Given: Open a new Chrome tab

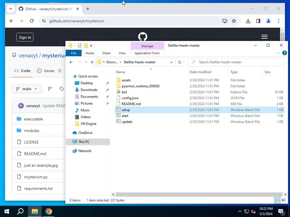Looking at the screenshot, I should (x=88, y=9).
